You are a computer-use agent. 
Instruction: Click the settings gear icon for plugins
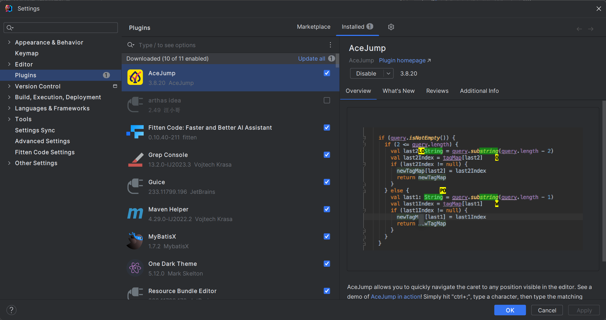391,27
